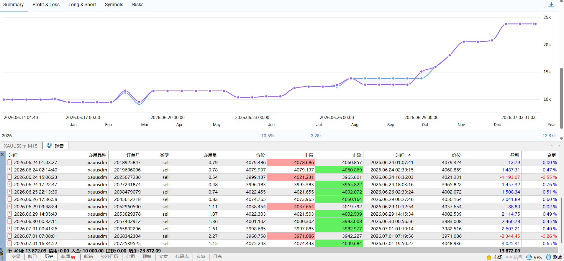Click the report scrollbar down arrow

(x=561, y=139)
